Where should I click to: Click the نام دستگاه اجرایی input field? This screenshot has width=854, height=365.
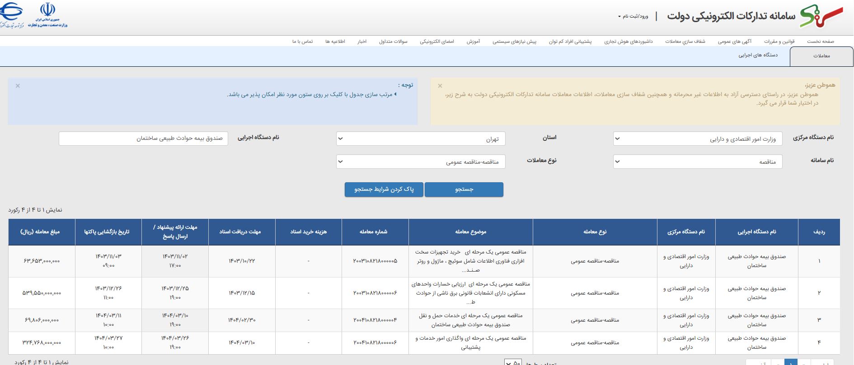[143, 139]
